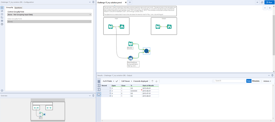Pin the Results panel
275x122 pixels.
273,75
